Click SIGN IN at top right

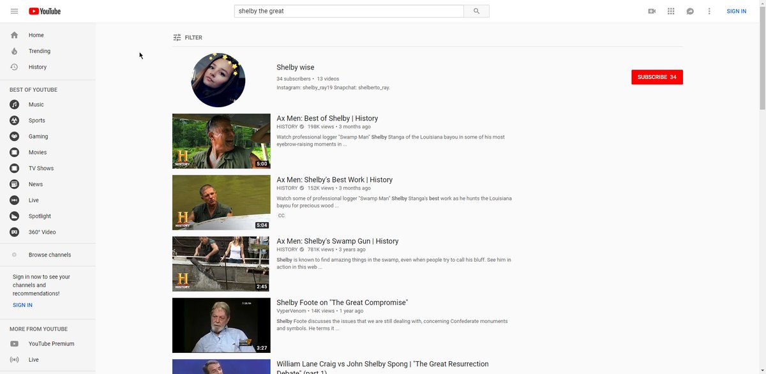pos(736,11)
